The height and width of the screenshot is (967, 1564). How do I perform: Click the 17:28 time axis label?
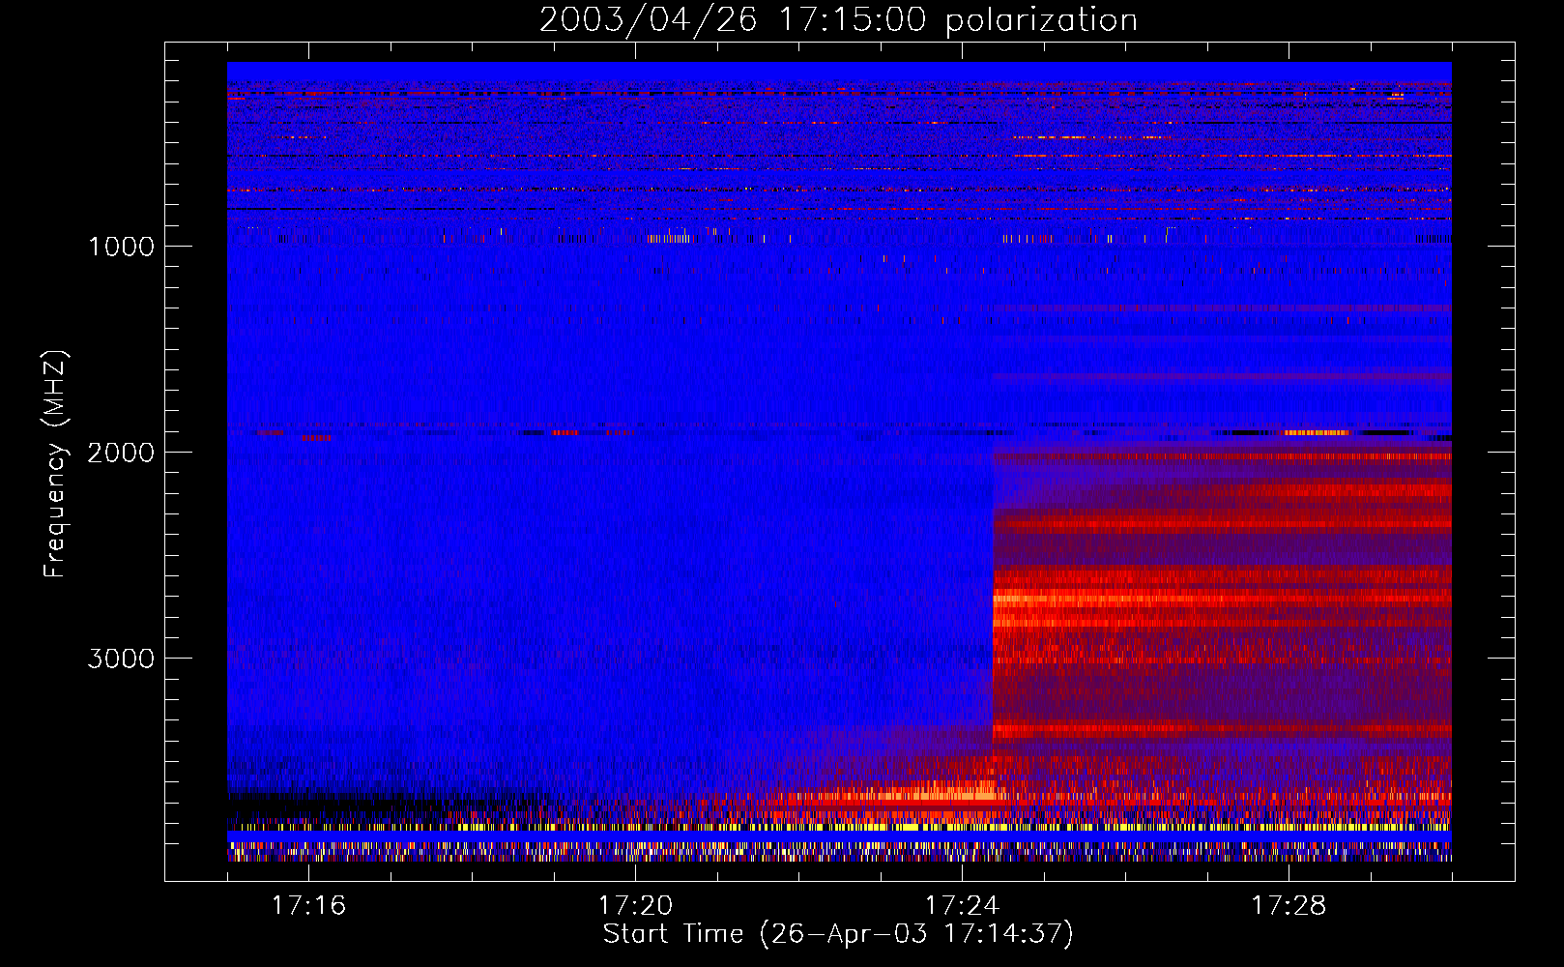(1289, 906)
